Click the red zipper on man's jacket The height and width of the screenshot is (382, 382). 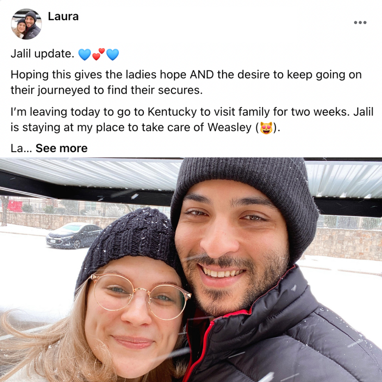coord(205,341)
